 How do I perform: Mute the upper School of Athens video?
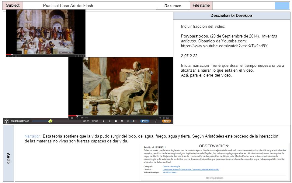click(12, 56)
